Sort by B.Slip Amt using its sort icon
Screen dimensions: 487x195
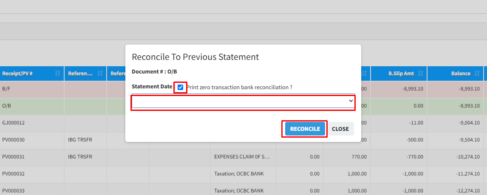click(x=420, y=73)
